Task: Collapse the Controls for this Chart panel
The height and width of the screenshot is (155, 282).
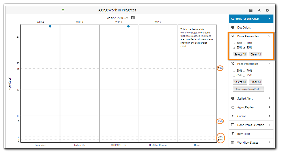Action: (269, 18)
